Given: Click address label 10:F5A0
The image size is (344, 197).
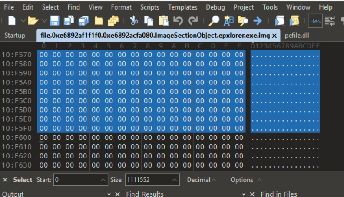Looking at the screenshot, I should coord(17,82).
